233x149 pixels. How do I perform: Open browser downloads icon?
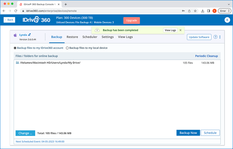coord(202,11)
